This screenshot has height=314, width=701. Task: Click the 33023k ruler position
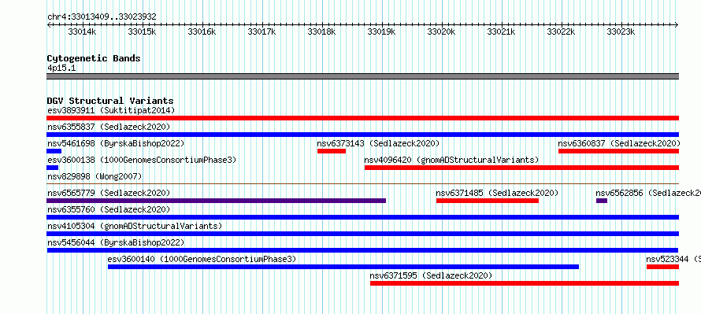click(621, 31)
